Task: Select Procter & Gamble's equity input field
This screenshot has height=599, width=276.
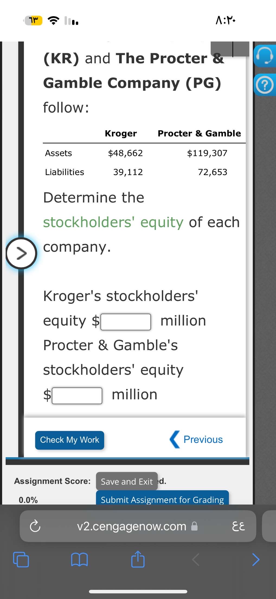Action: pos(77,395)
